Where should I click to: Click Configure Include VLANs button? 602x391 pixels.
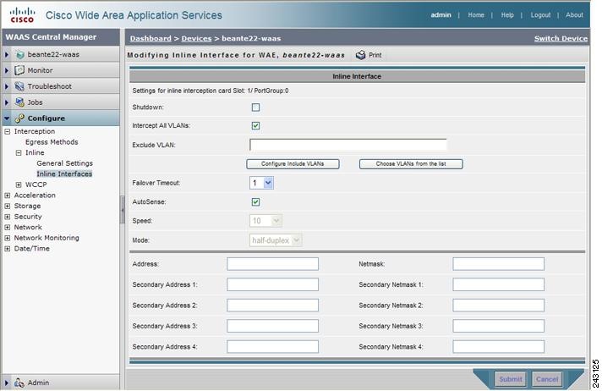point(293,164)
